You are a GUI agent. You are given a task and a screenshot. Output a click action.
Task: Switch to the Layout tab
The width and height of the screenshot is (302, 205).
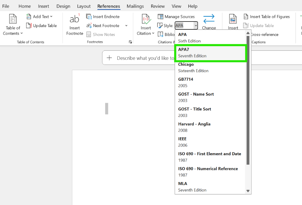point(84,6)
